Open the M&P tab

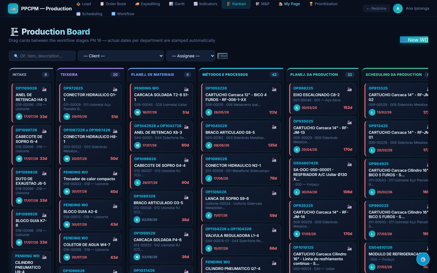click(x=263, y=4)
